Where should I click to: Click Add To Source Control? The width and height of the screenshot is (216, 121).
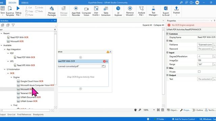coord(183,119)
